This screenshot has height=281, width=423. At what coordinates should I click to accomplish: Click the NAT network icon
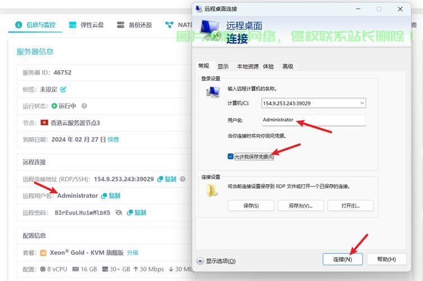point(169,25)
